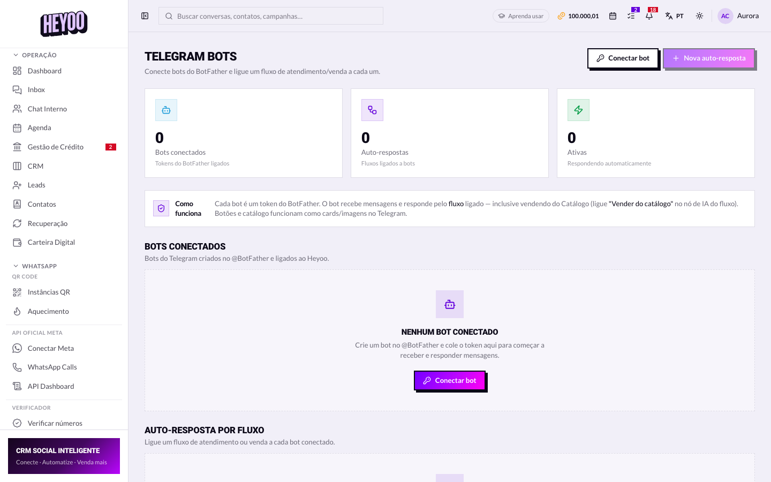Viewport: 771px width, 482px height.
Task: Click the Recuperação refresh icon
Action: (x=17, y=223)
